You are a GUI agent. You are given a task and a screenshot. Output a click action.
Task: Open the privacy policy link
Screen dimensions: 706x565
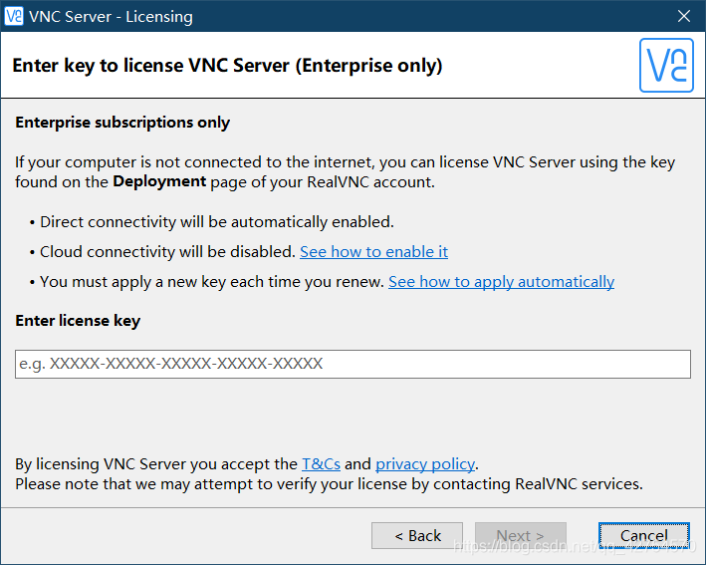(x=425, y=464)
